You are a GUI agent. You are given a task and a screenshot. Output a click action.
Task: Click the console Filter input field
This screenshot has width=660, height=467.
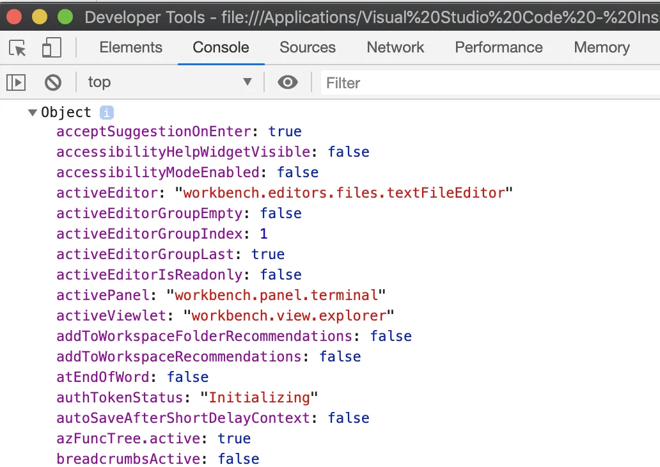tap(486, 83)
